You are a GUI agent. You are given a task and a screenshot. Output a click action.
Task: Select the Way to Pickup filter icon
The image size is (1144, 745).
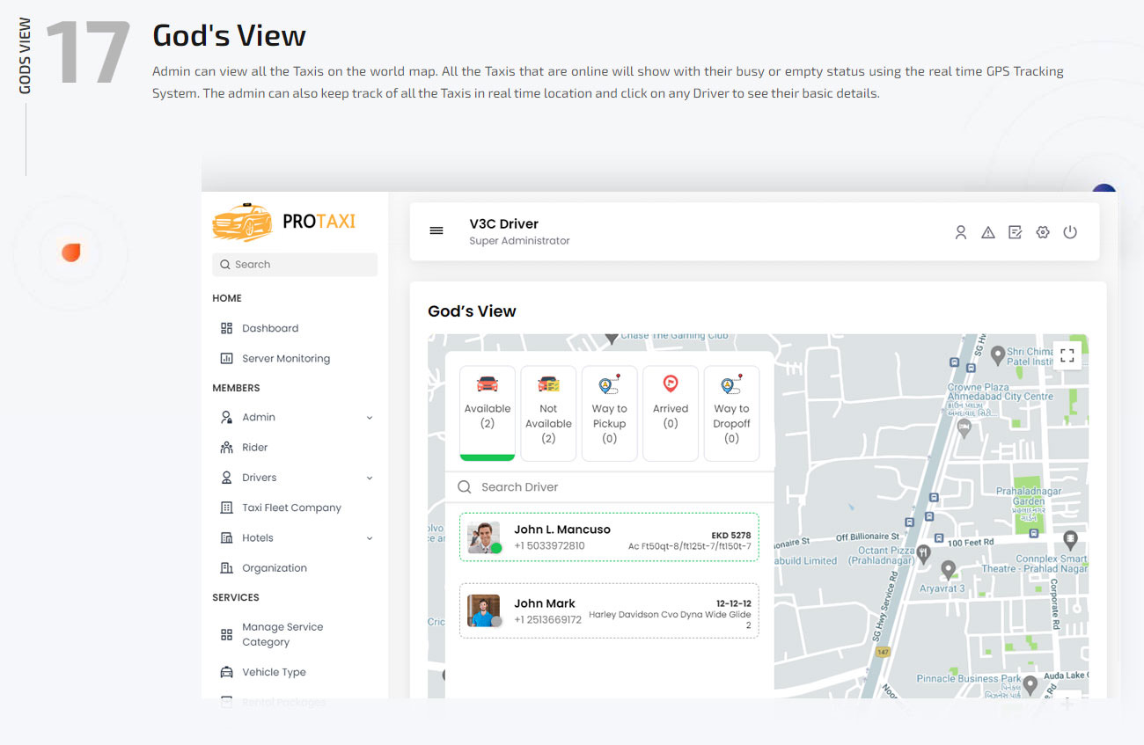coord(609,384)
